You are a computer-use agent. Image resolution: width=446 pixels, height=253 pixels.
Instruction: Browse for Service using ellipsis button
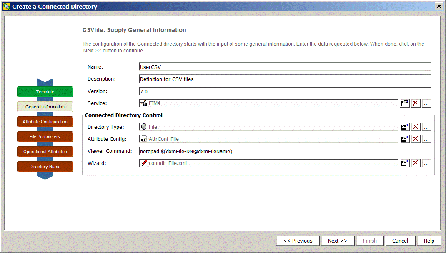click(426, 103)
